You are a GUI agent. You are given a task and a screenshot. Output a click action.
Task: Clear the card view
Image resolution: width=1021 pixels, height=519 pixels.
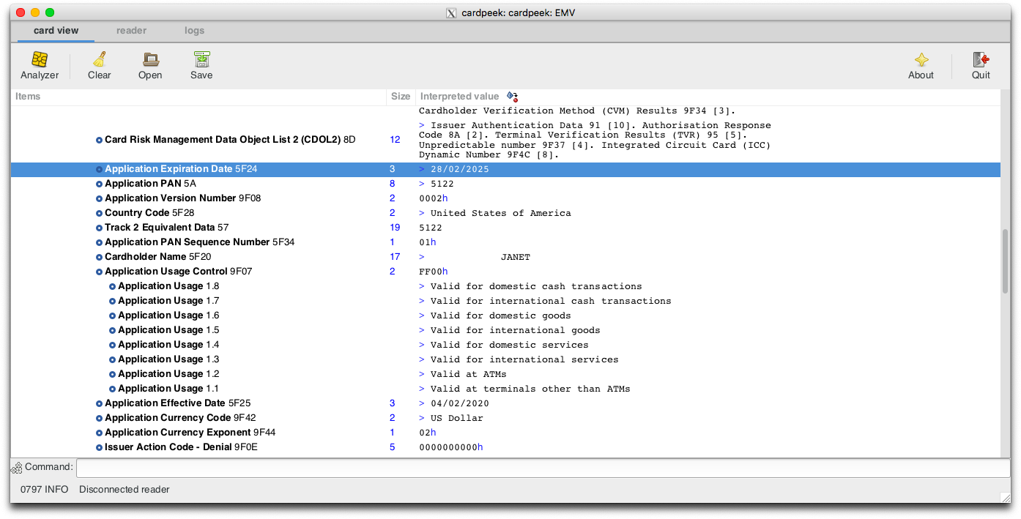[x=100, y=66]
